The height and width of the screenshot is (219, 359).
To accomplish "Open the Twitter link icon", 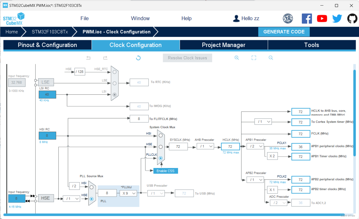I will pos(337,18).
